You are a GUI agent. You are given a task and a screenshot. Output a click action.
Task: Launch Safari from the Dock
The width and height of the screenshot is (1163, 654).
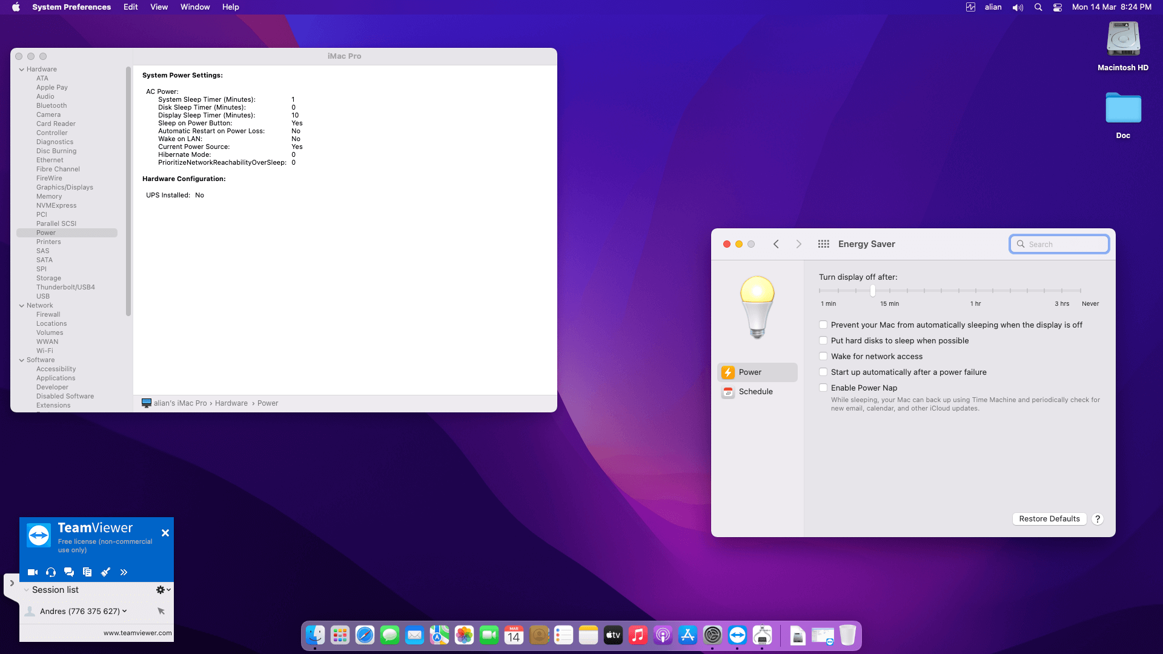click(365, 635)
